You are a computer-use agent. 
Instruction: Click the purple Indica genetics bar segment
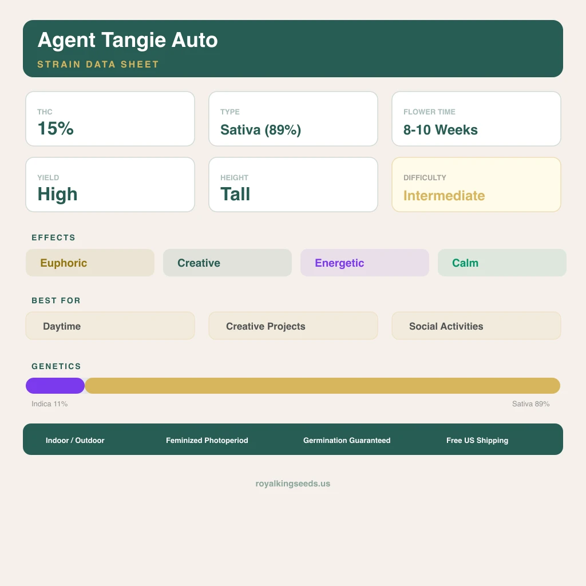point(55,386)
